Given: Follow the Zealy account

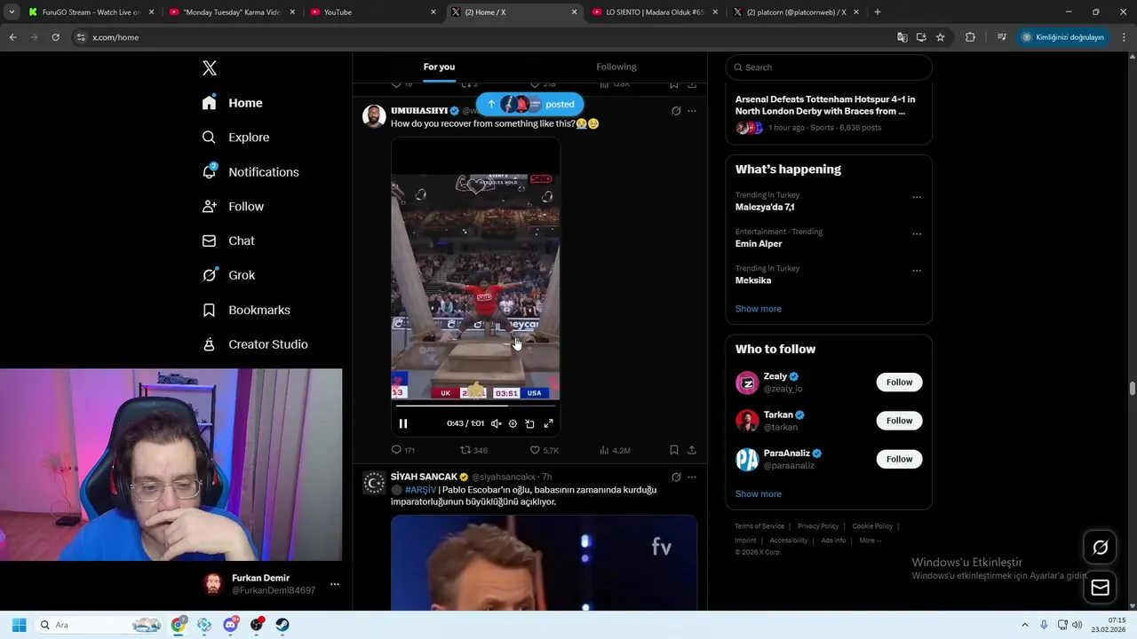Looking at the screenshot, I should (899, 383).
